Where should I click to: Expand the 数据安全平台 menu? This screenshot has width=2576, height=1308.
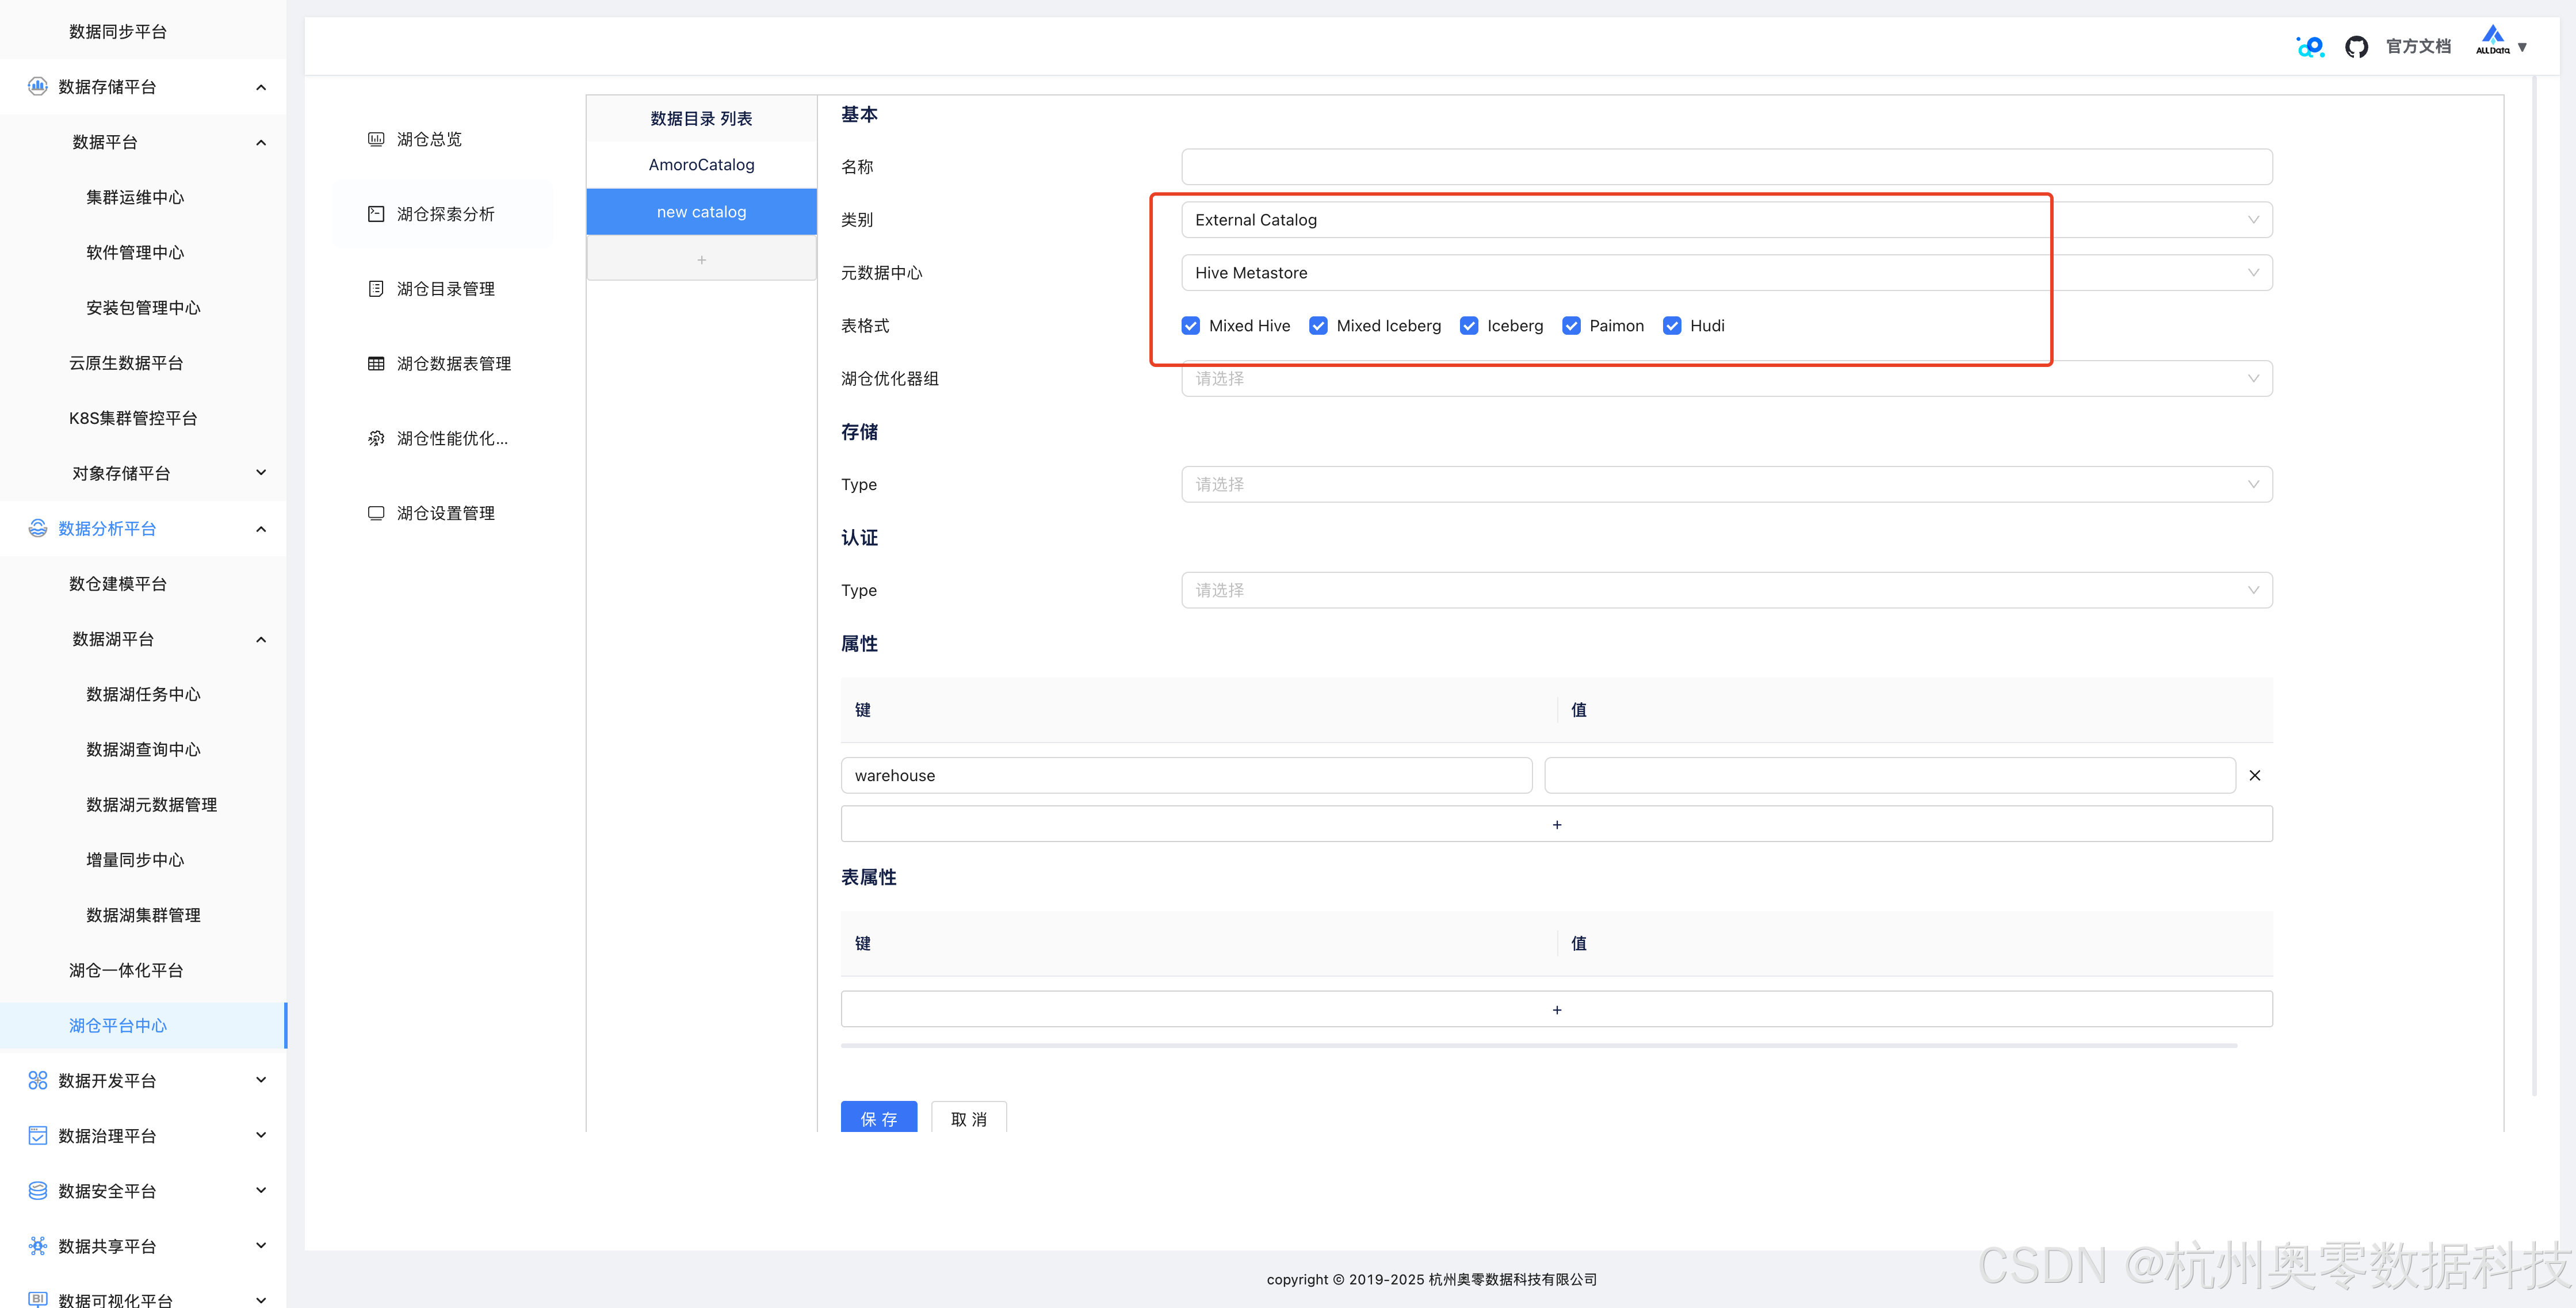click(x=261, y=1190)
